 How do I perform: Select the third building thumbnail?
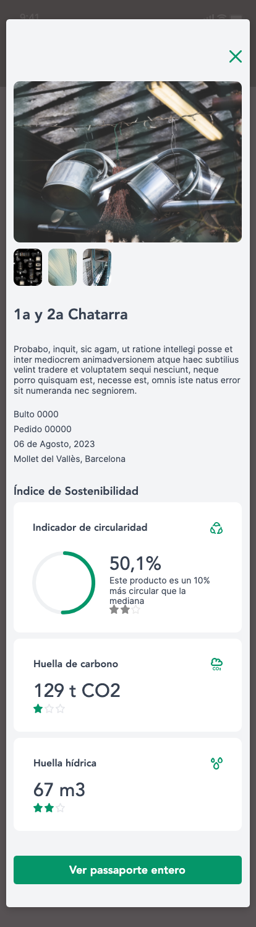click(97, 267)
